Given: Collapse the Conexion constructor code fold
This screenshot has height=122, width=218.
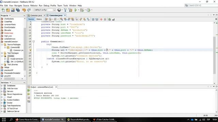Looking at the screenshot, I should (33, 41).
